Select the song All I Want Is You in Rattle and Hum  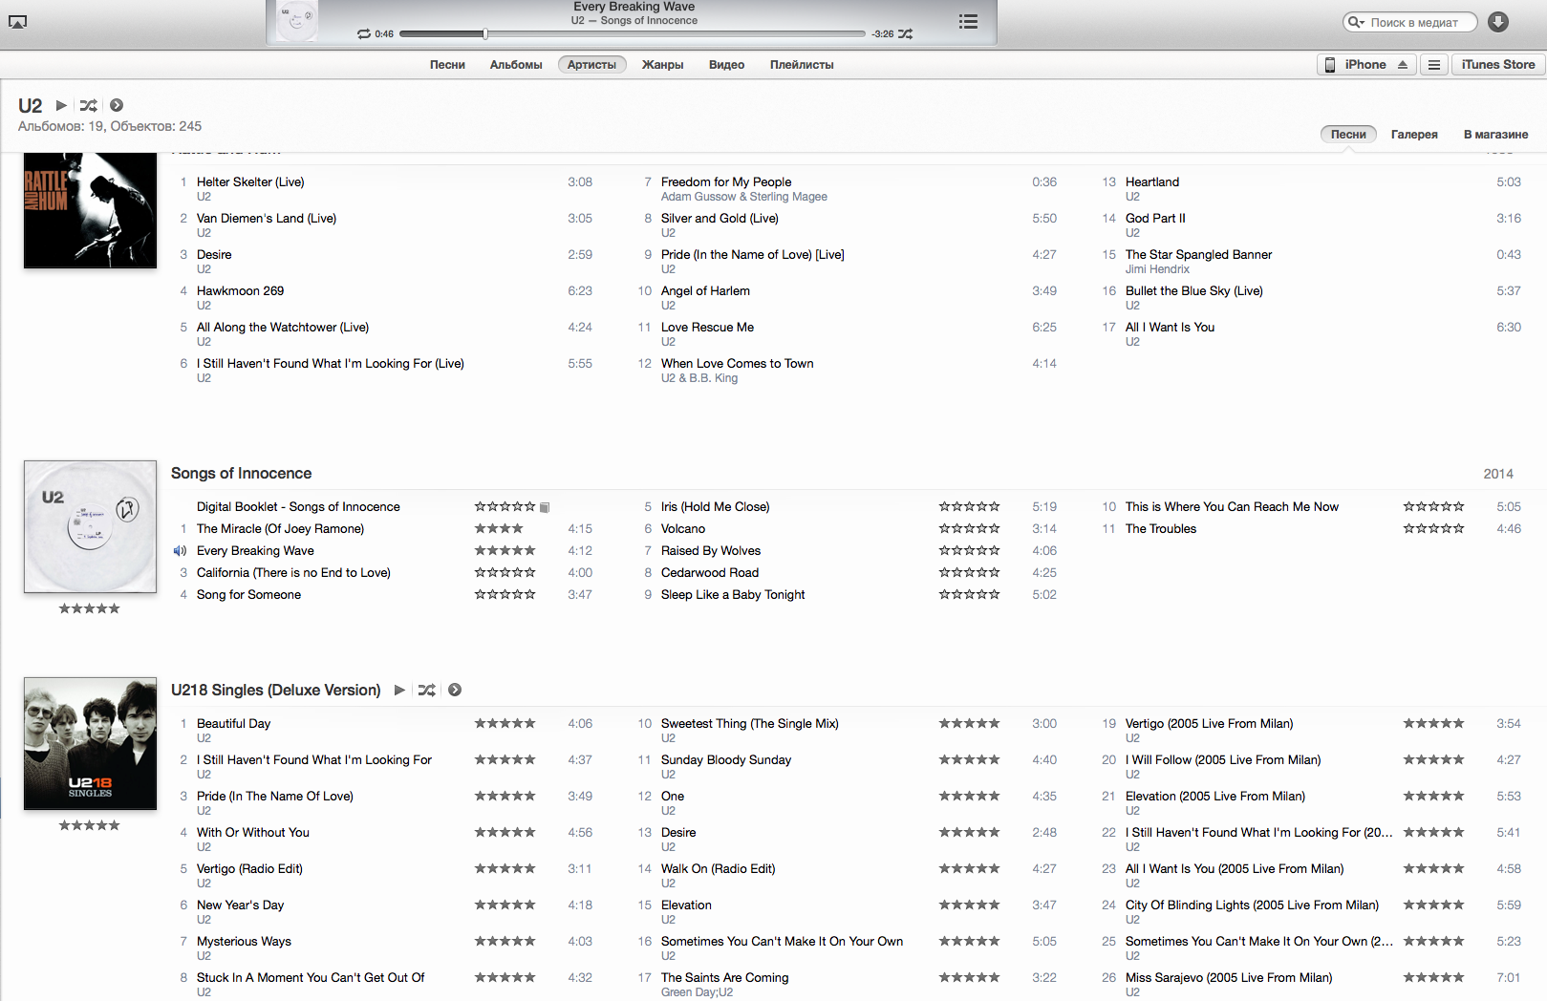point(1170,327)
